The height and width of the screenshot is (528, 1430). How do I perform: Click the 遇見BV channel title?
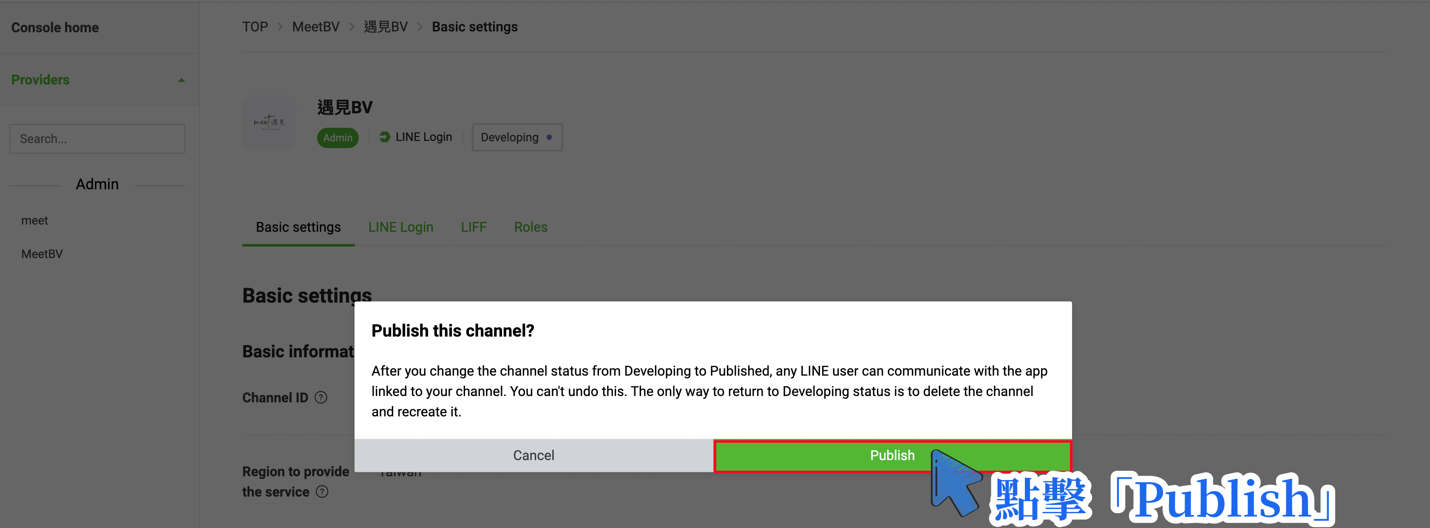(x=345, y=107)
